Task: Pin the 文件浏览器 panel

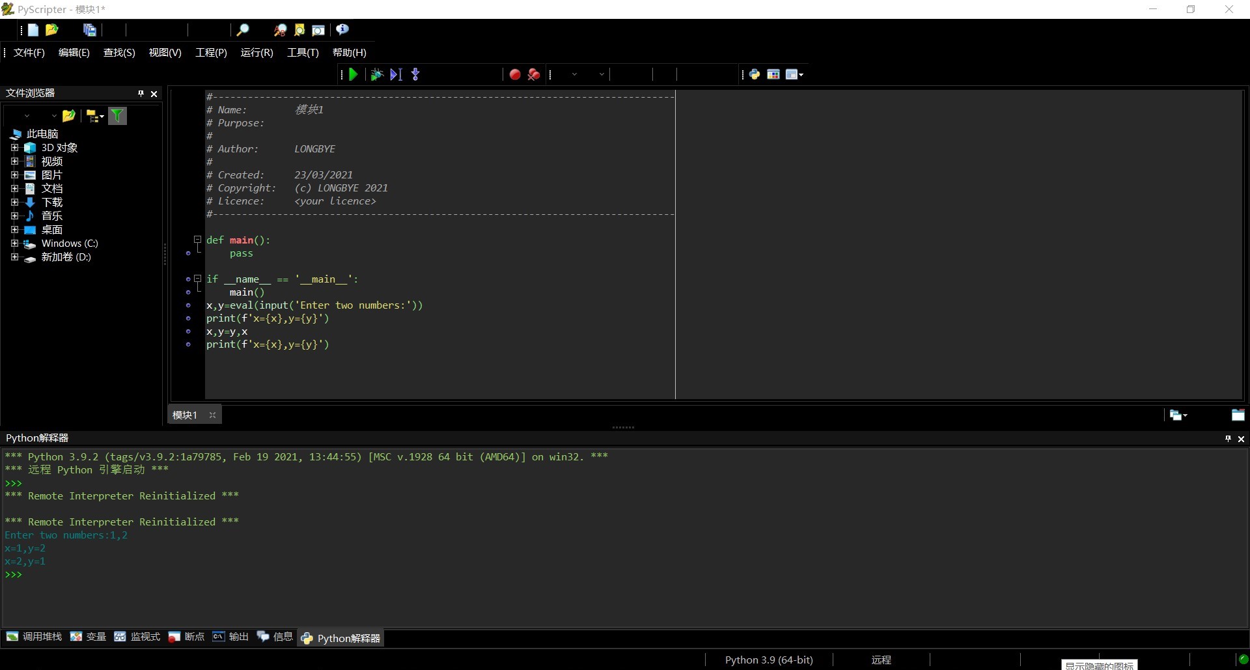Action: coord(141,94)
